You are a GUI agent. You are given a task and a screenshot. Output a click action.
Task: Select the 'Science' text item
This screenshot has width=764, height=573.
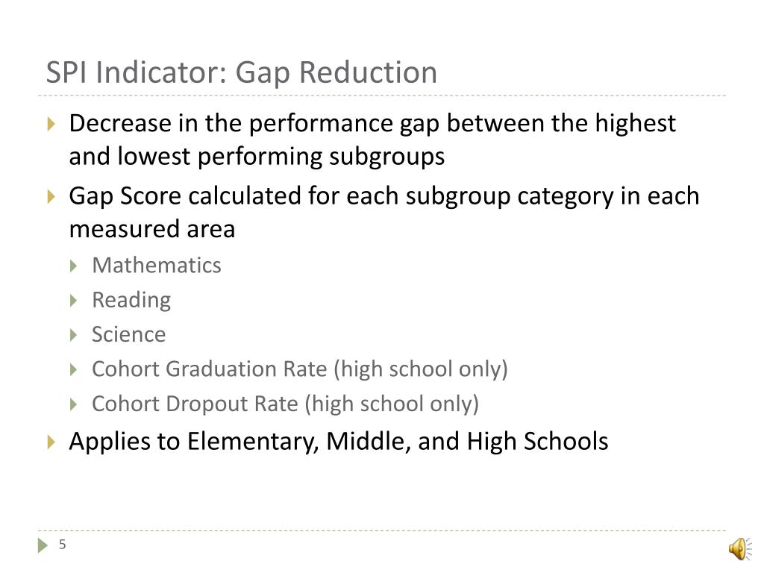128,335
